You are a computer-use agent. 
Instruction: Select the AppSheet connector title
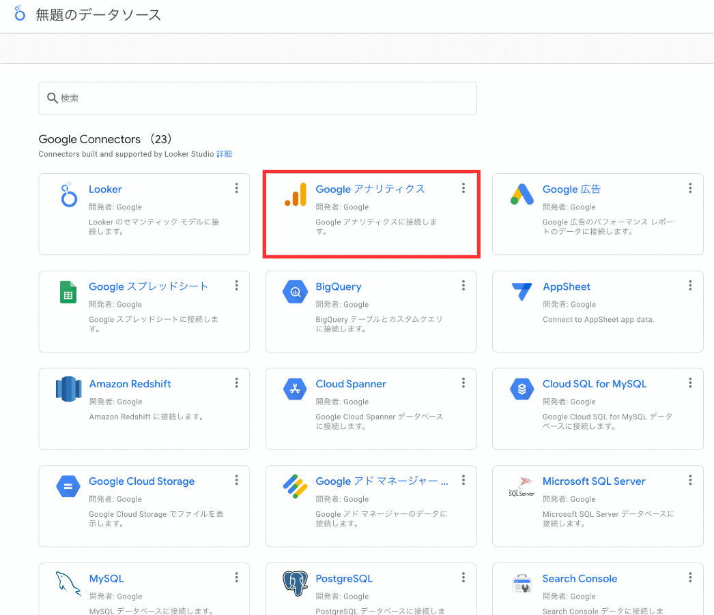(567, 286)
